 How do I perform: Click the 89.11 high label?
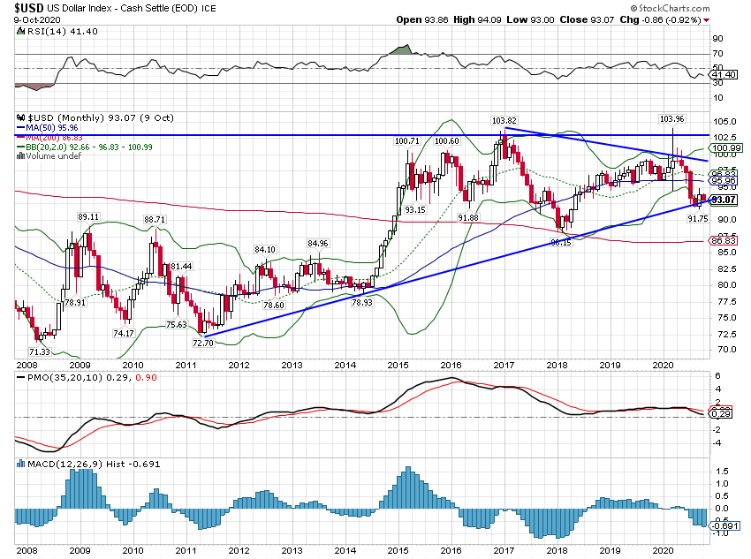(88, 217)
